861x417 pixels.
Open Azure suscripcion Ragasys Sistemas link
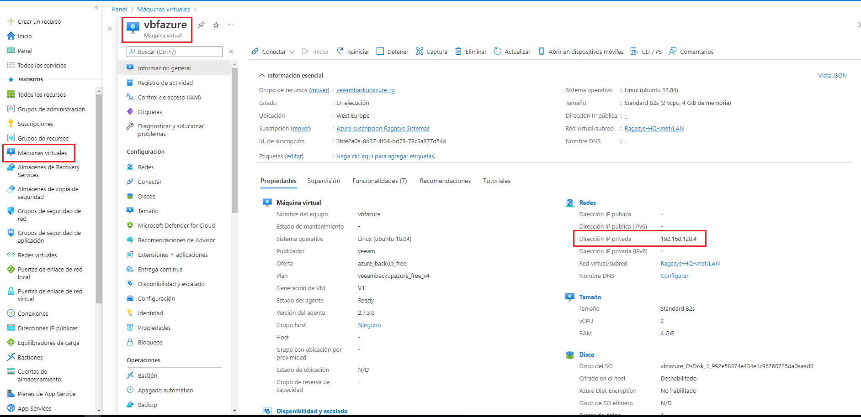383,129
